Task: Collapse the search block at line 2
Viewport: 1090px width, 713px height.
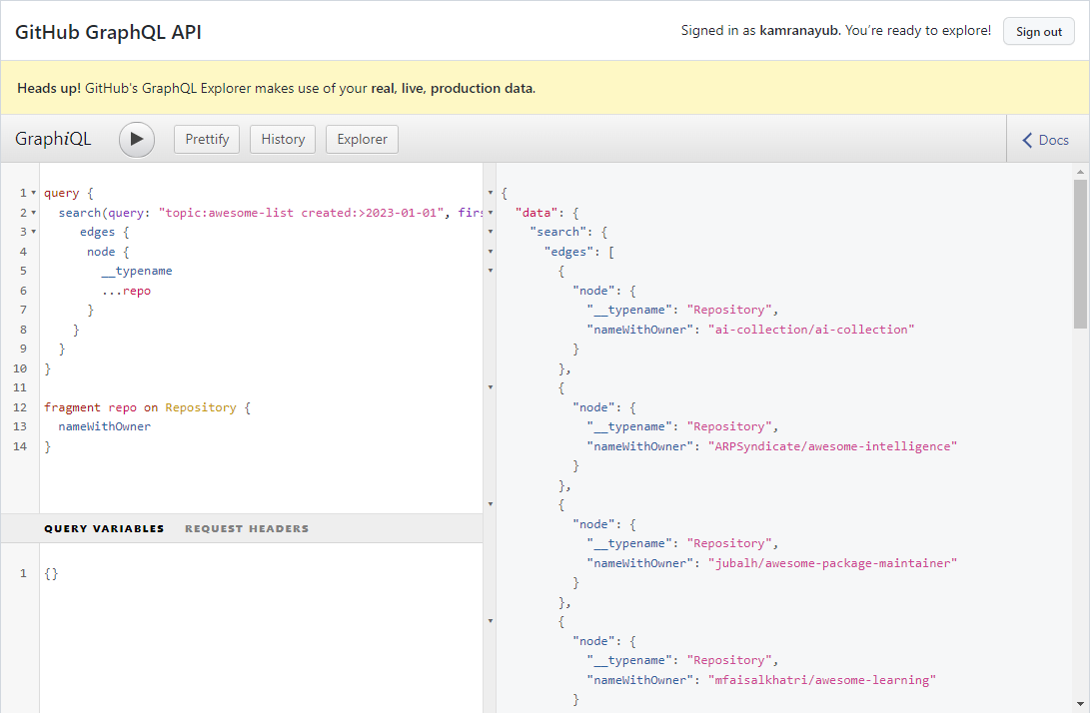Action: pyautogui.click(x=33, y=213)
